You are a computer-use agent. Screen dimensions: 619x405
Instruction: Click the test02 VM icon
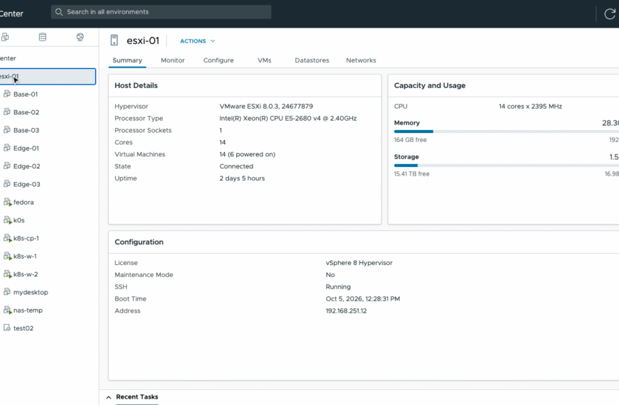6,328
